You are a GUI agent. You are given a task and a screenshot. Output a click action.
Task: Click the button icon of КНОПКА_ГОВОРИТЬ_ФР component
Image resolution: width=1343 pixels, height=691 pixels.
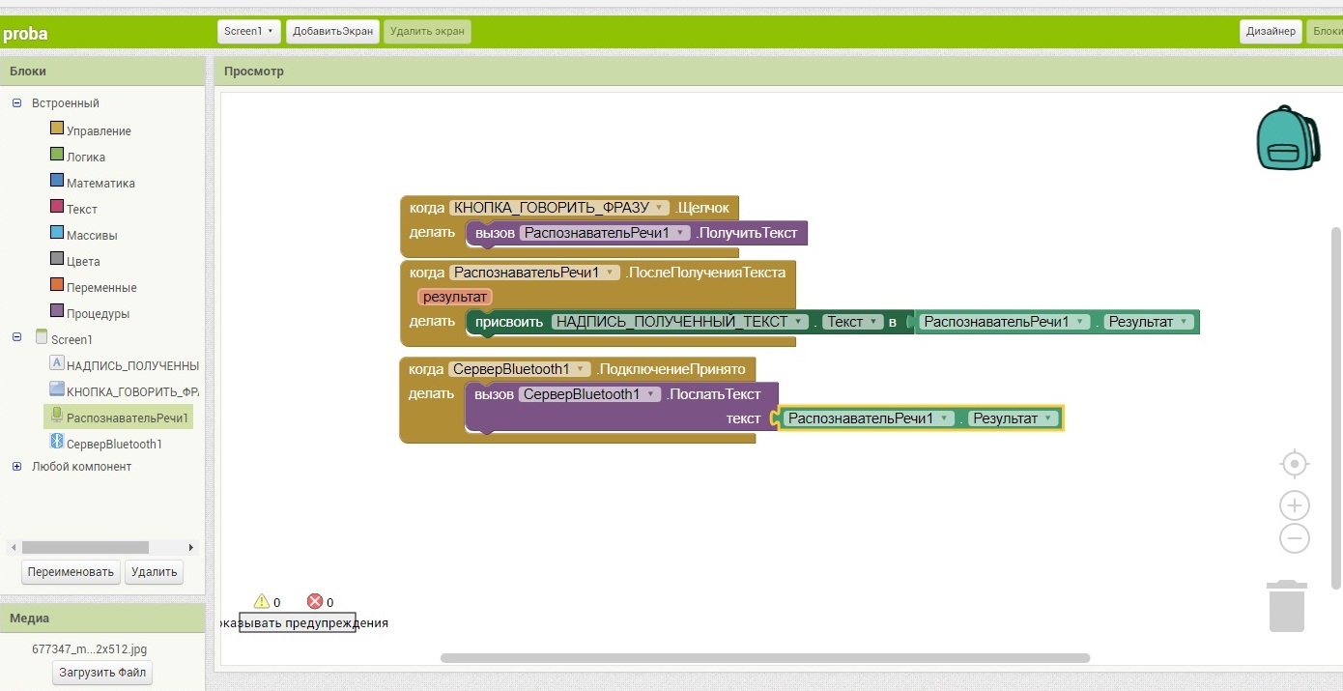[56, 389]
